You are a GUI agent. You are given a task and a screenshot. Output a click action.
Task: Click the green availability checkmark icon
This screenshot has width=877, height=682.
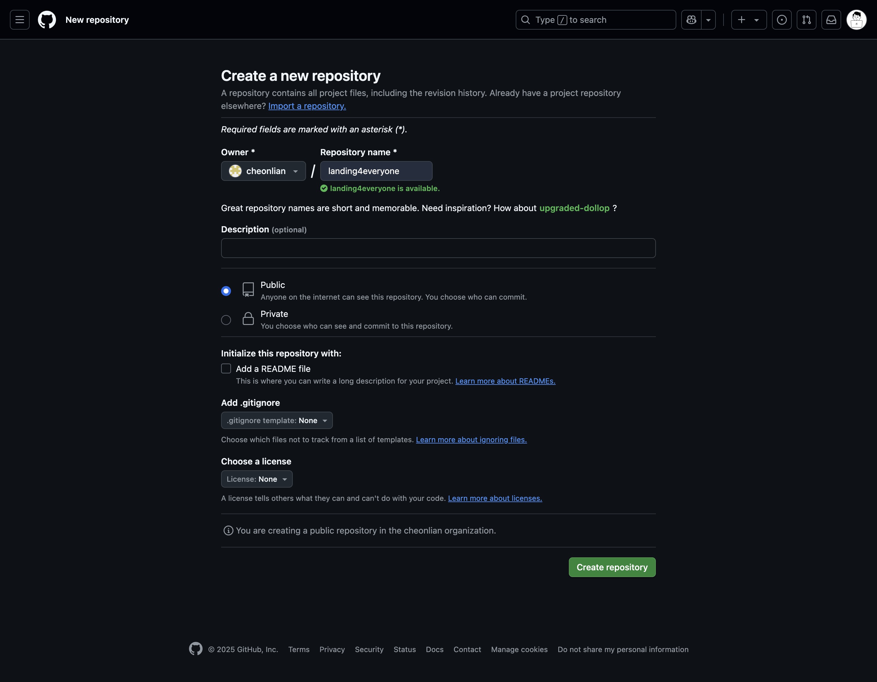click(324, 188)
